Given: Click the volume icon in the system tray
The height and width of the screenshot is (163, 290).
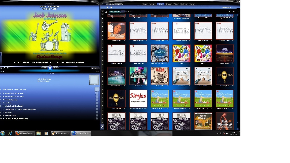Looking at the screenshot, I should point(227,133).
